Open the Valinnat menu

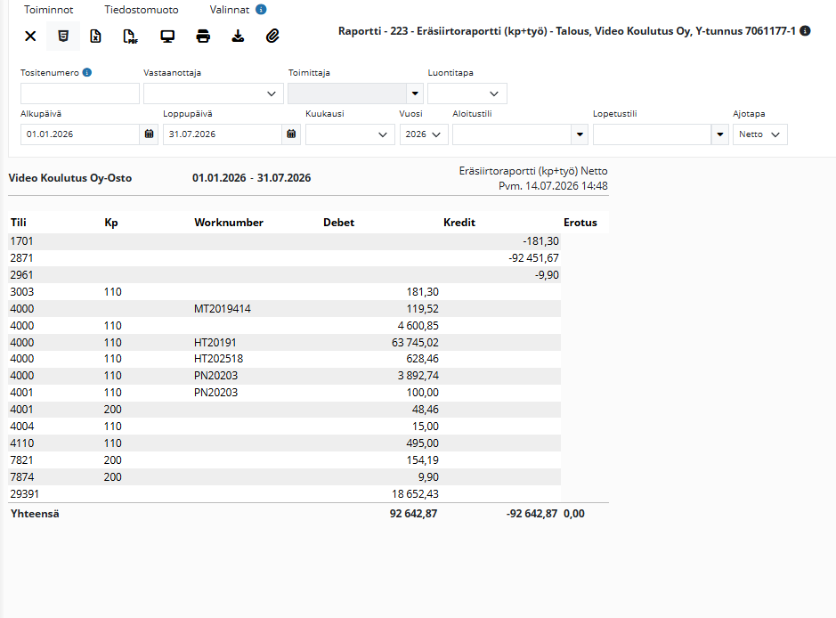click(x=230, y=10)
